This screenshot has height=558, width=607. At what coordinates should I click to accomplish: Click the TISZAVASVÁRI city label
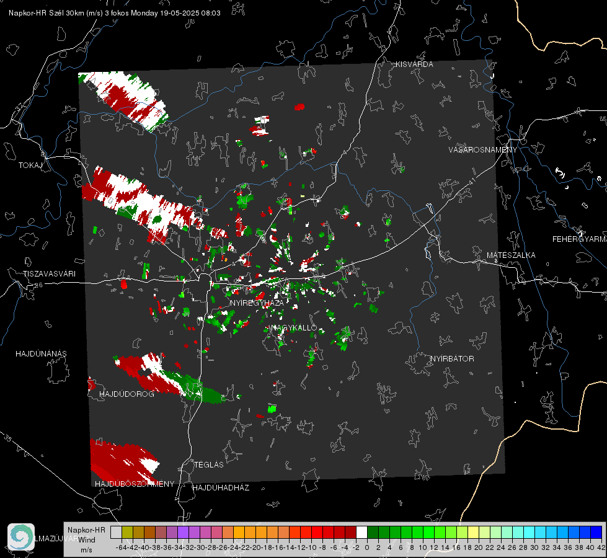coord(49,274)
